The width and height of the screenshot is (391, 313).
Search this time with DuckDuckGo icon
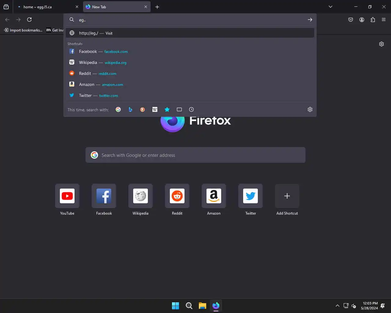tap(143, 109)
